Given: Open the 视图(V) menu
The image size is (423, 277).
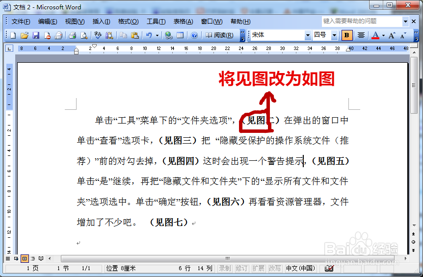Looking at the screenshot, I should 75,22.
